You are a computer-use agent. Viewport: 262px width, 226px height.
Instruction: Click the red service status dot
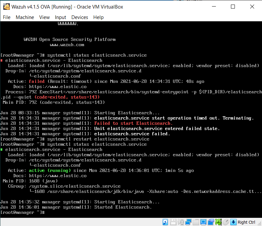[2, 61]
